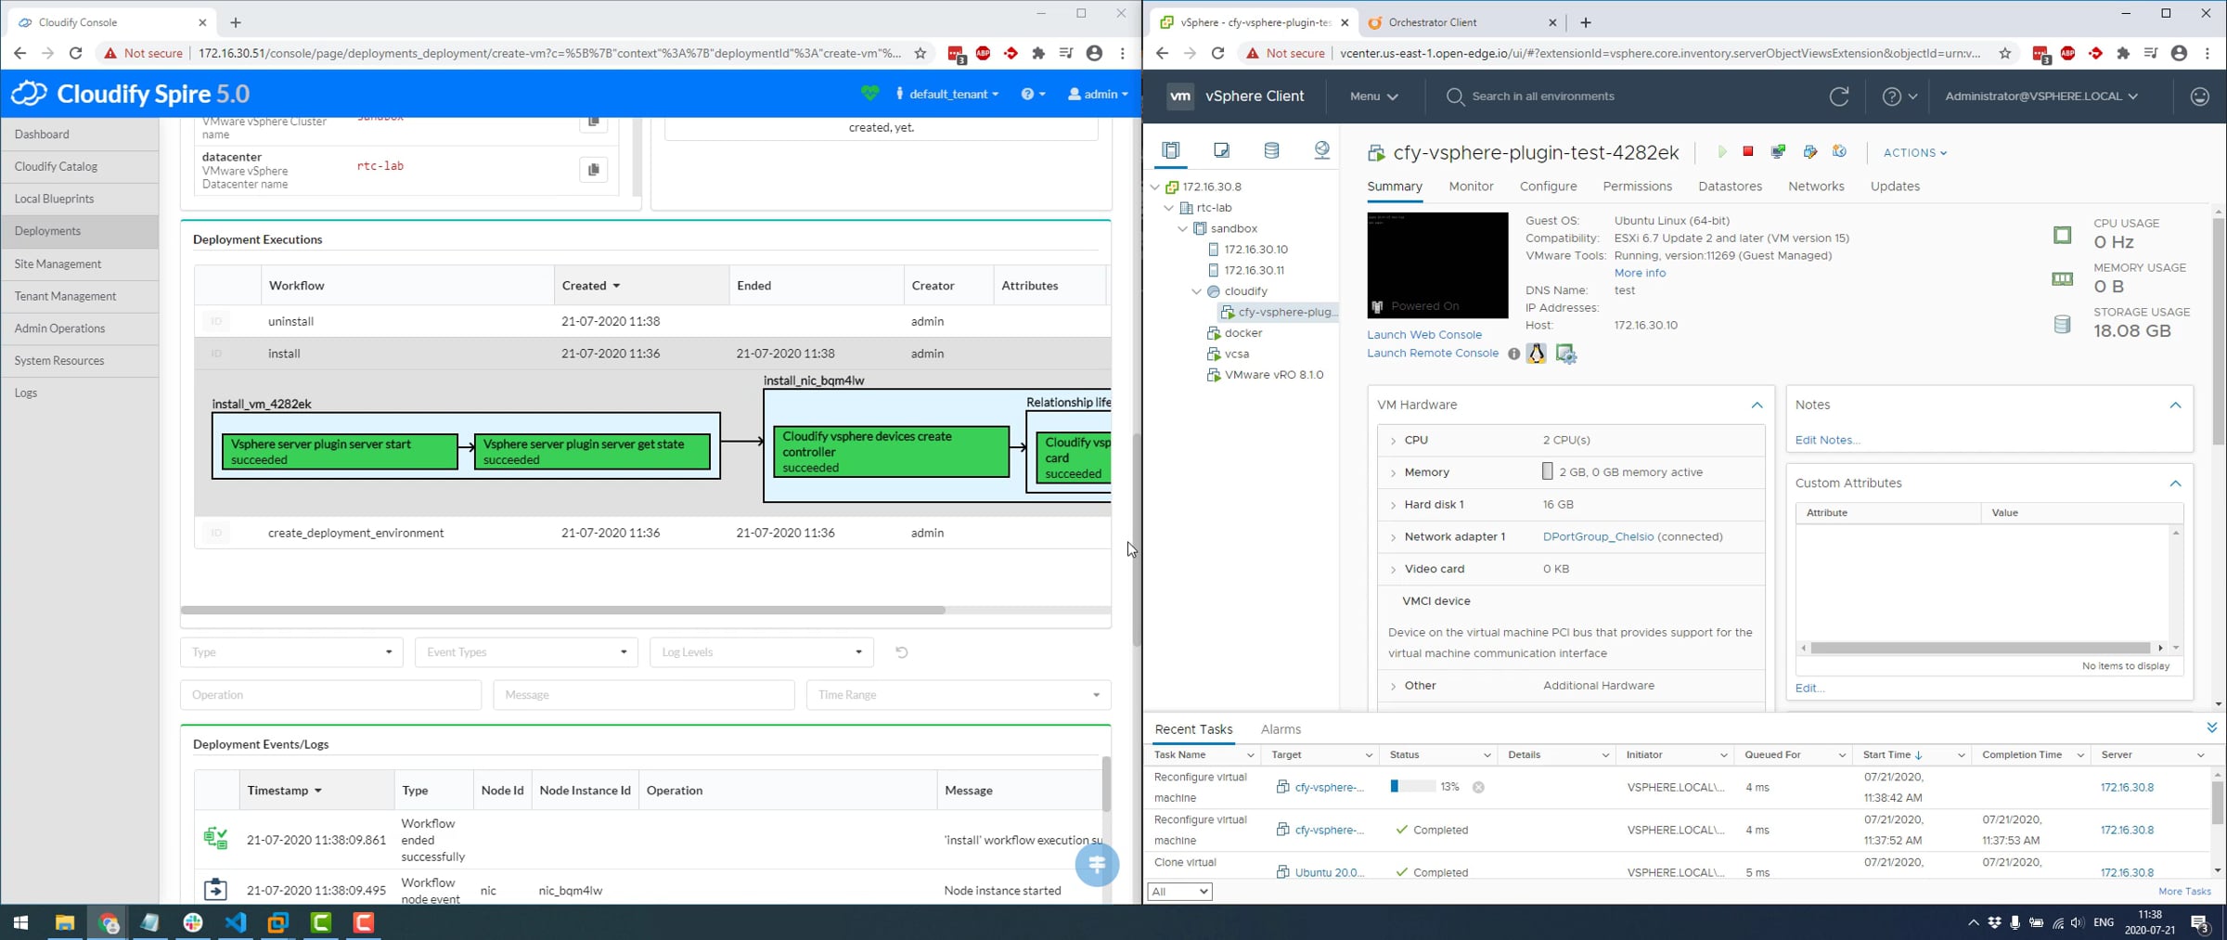This screenshot has height=940, width=2227.
Task: Click the Message filter input field
Action: 643,695
